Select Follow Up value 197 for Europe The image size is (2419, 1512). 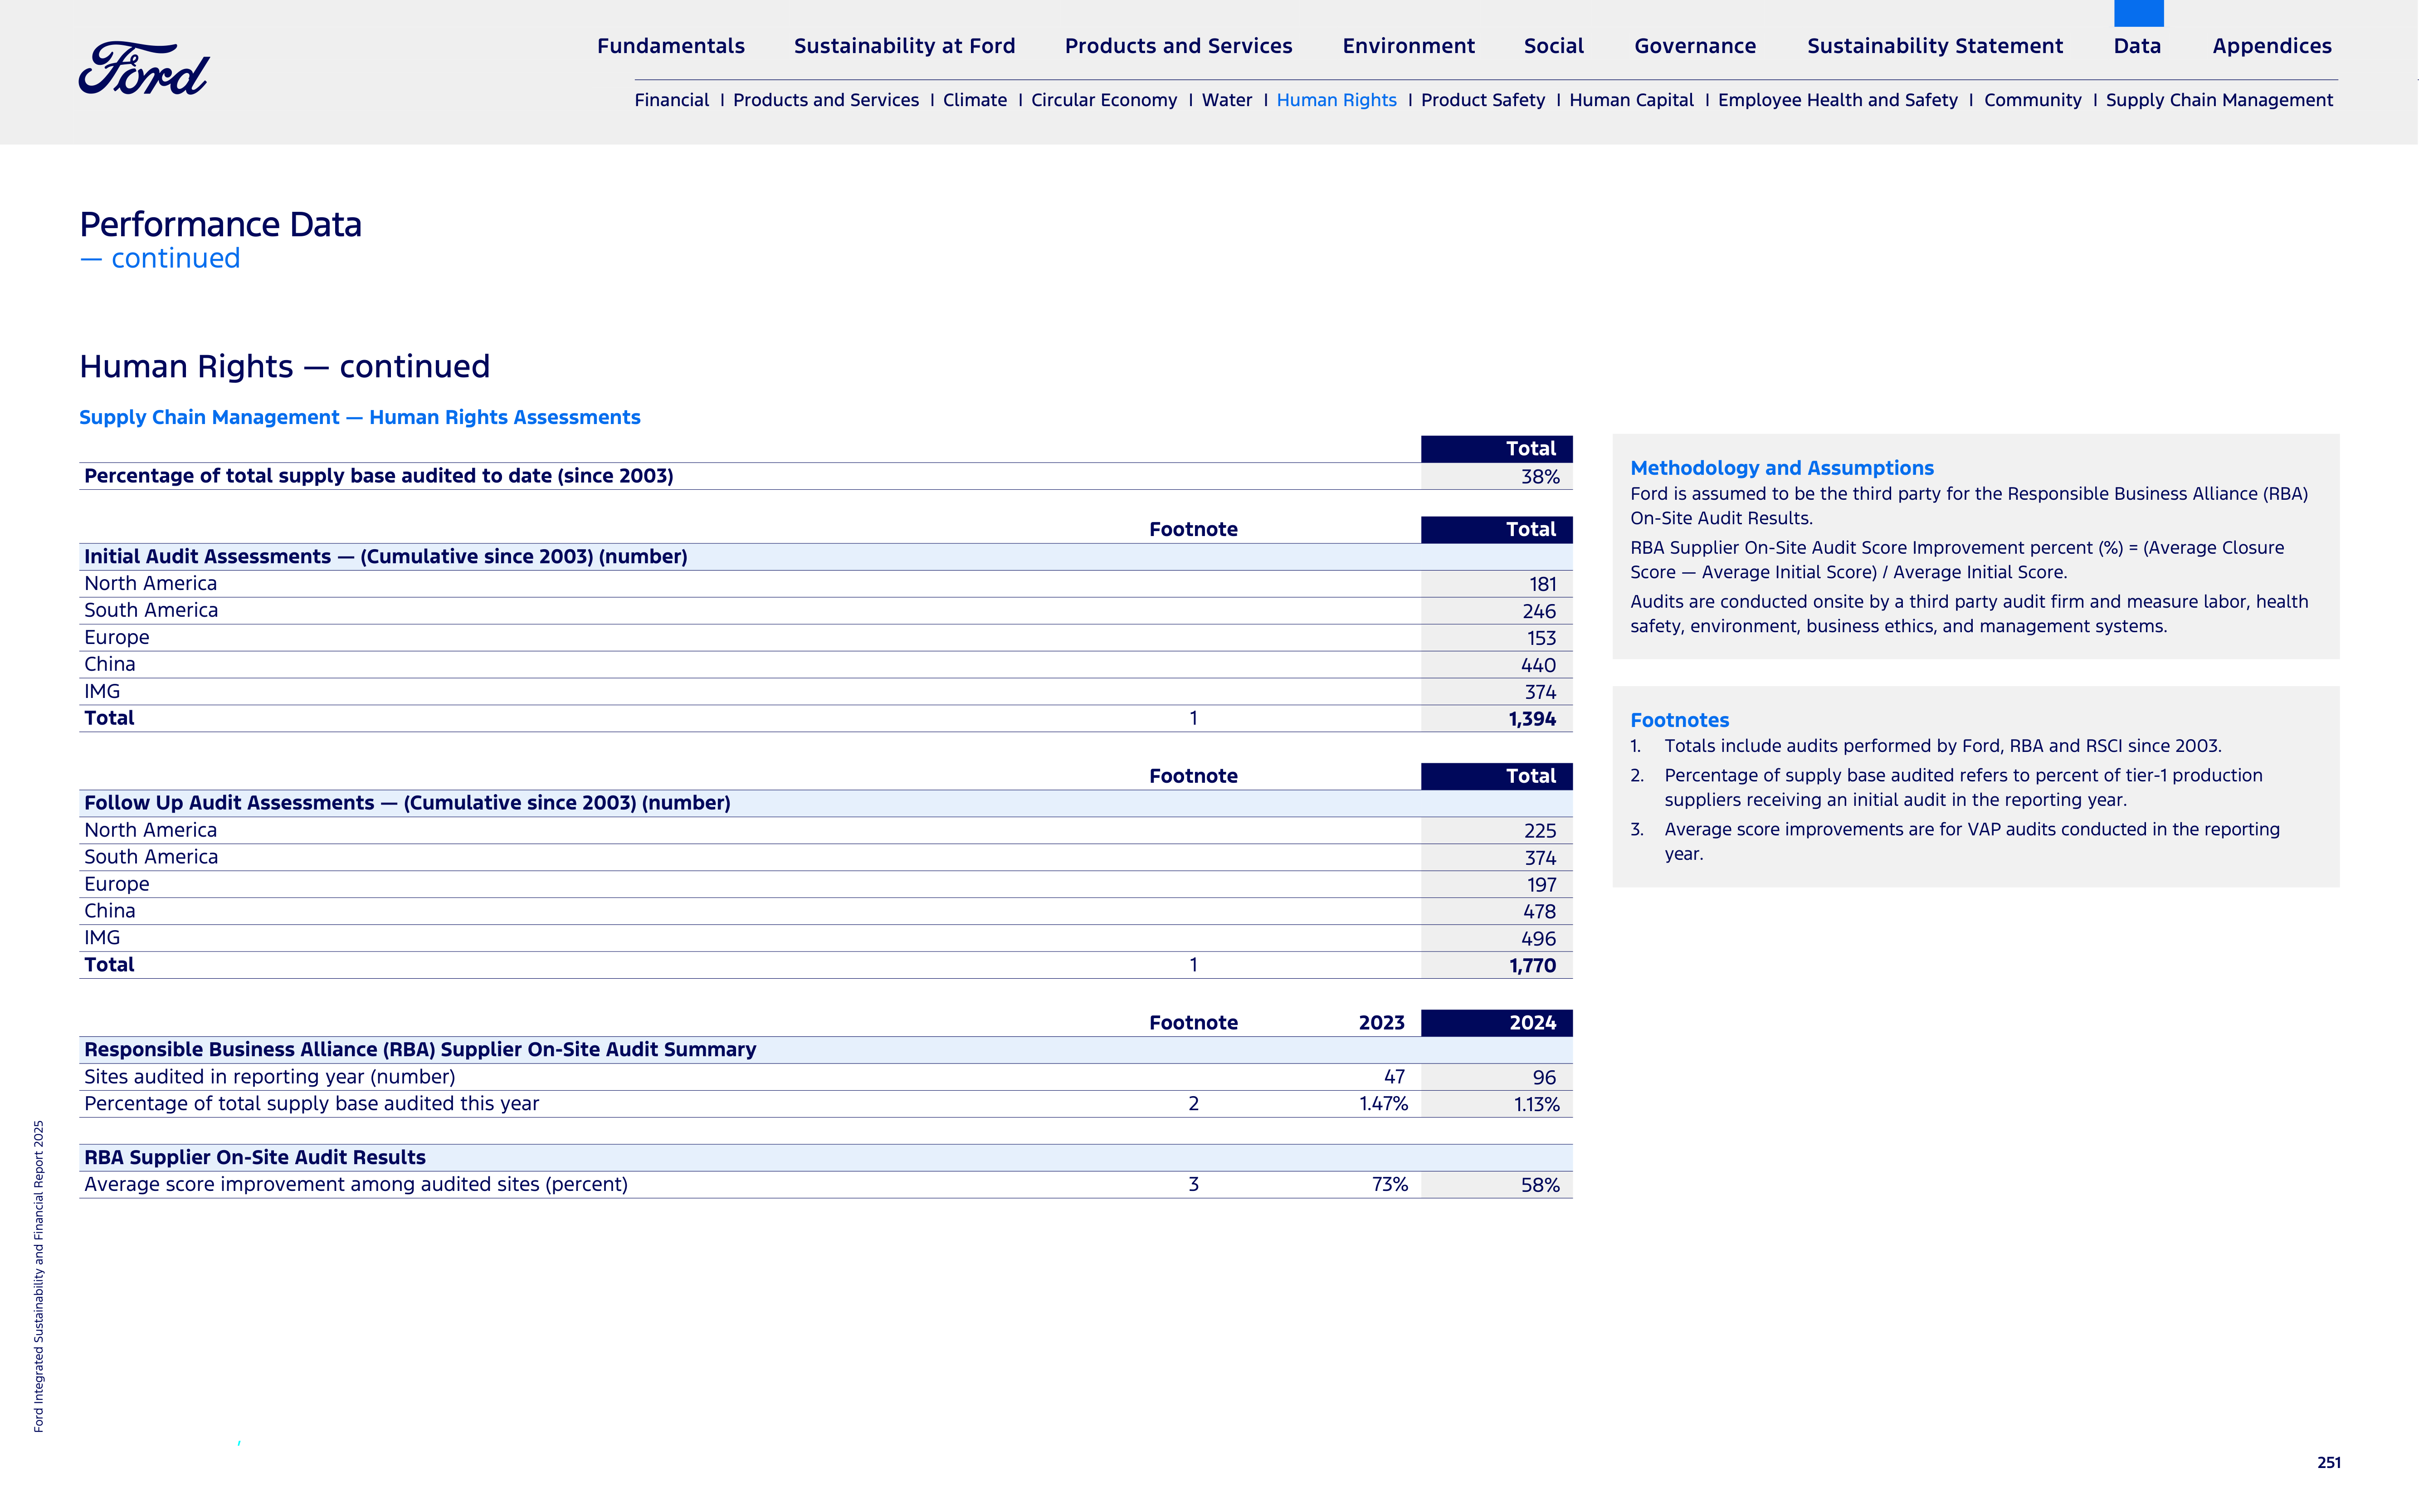click(x=1541, y=885)
